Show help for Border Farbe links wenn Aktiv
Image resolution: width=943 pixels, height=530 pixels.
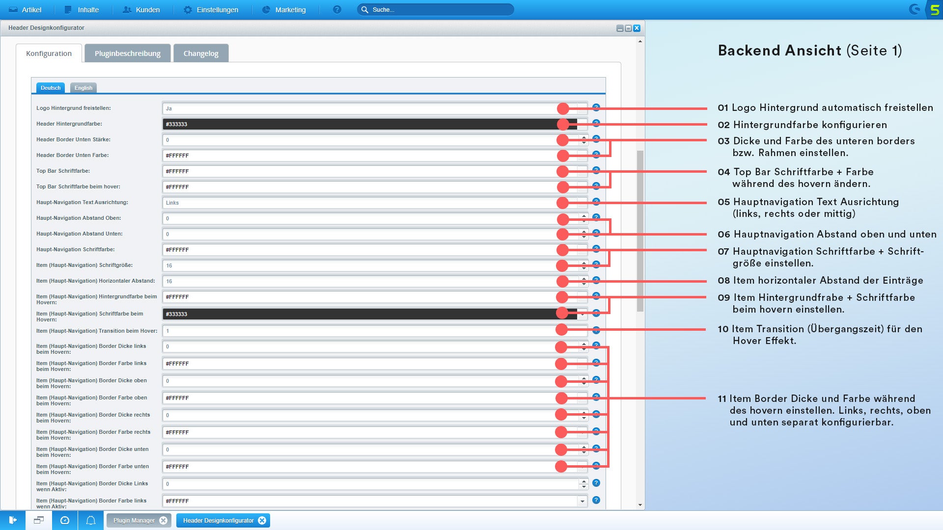596,500
